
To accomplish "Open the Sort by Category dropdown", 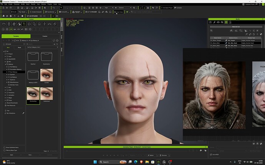I will click(x=42, y=47).
